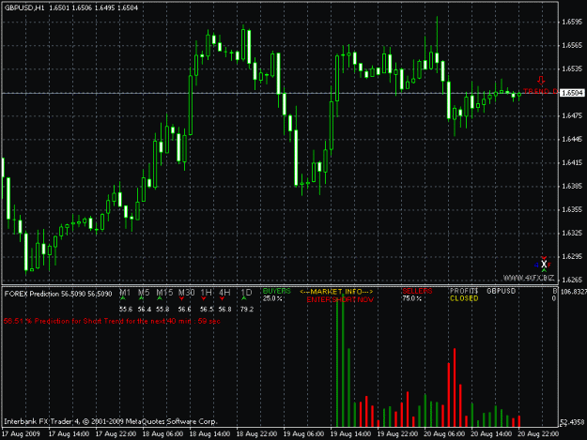Click the GBPUSD label in indicator panel
Screen dimensions: 587x440
coord(502,291)
